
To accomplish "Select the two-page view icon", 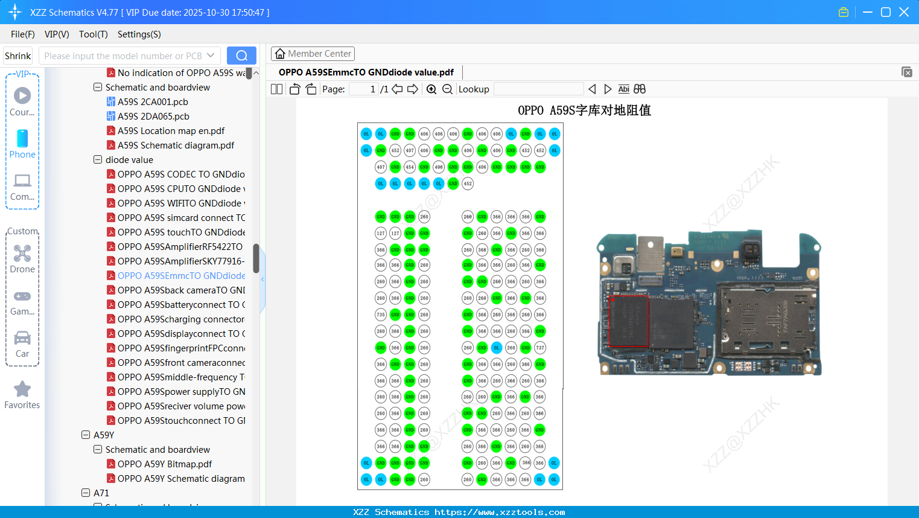I will (276, 89).
